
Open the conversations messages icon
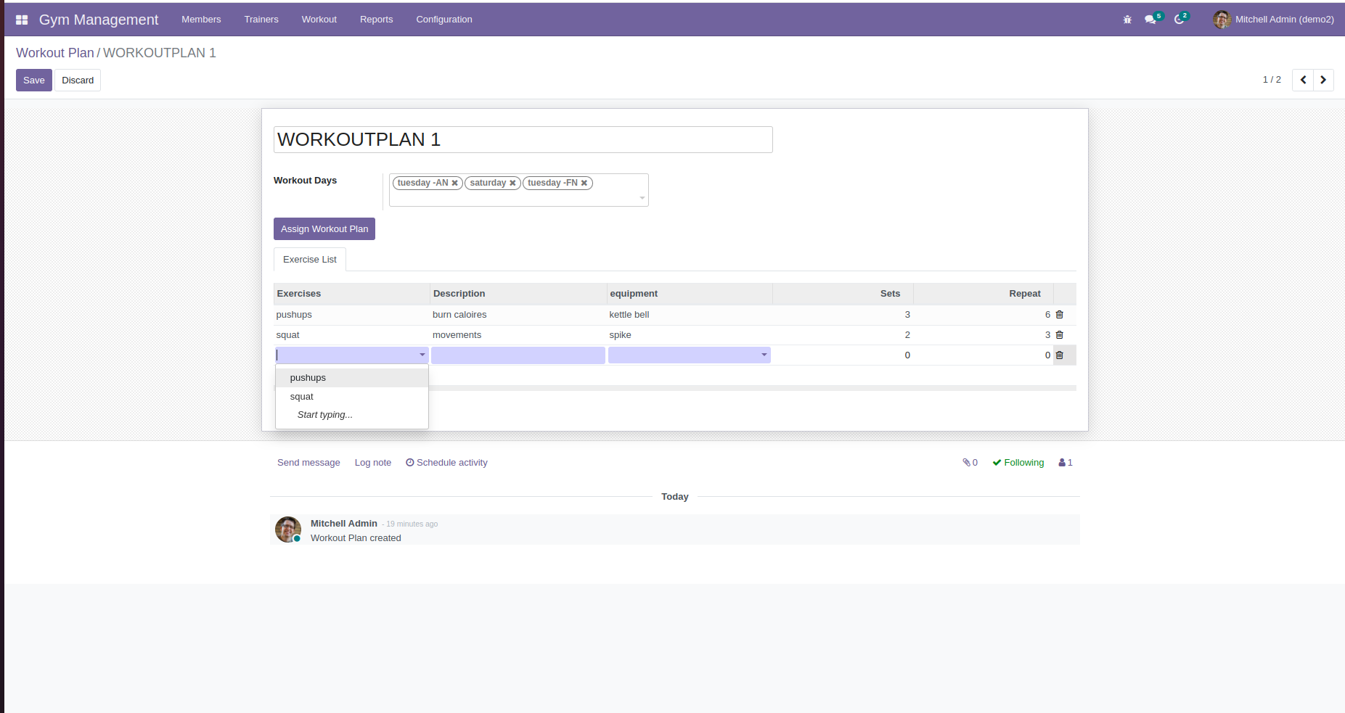tap(1151, 20)
